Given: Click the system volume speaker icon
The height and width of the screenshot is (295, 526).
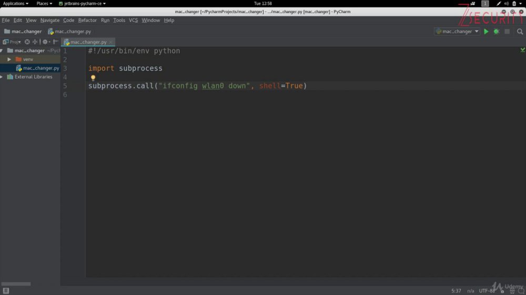Looking at the screenshot, I should pos(506,3).
